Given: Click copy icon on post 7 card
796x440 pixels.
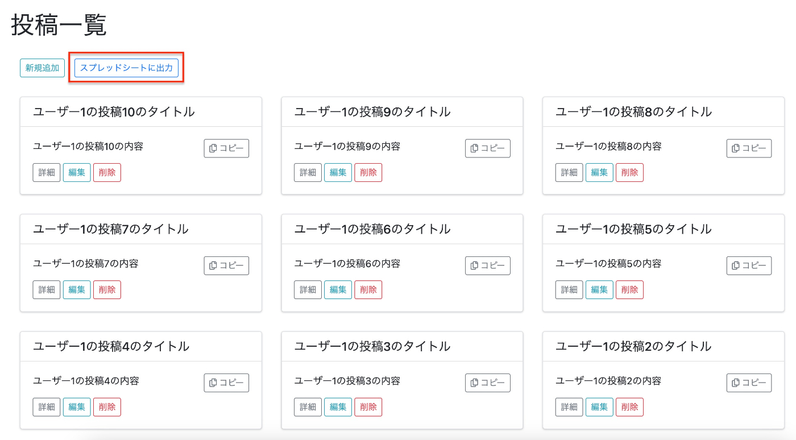Looking at the screenshot, I should [x=213, y=265].
